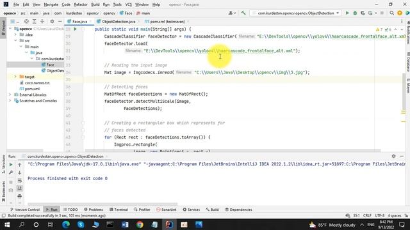This screenshot has height=230, width=410.
Task: Open the Version Control tool window
Action: [25, 210]
